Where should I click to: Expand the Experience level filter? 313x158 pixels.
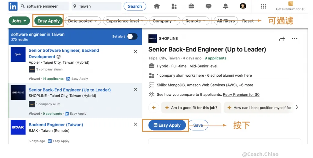point(125,21)
